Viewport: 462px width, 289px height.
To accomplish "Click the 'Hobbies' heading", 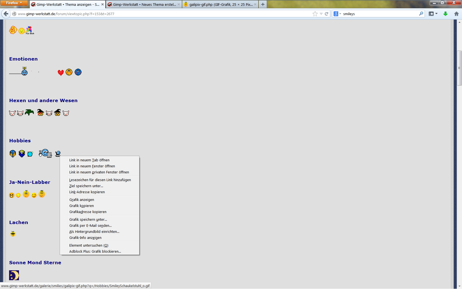I will 20,141.
